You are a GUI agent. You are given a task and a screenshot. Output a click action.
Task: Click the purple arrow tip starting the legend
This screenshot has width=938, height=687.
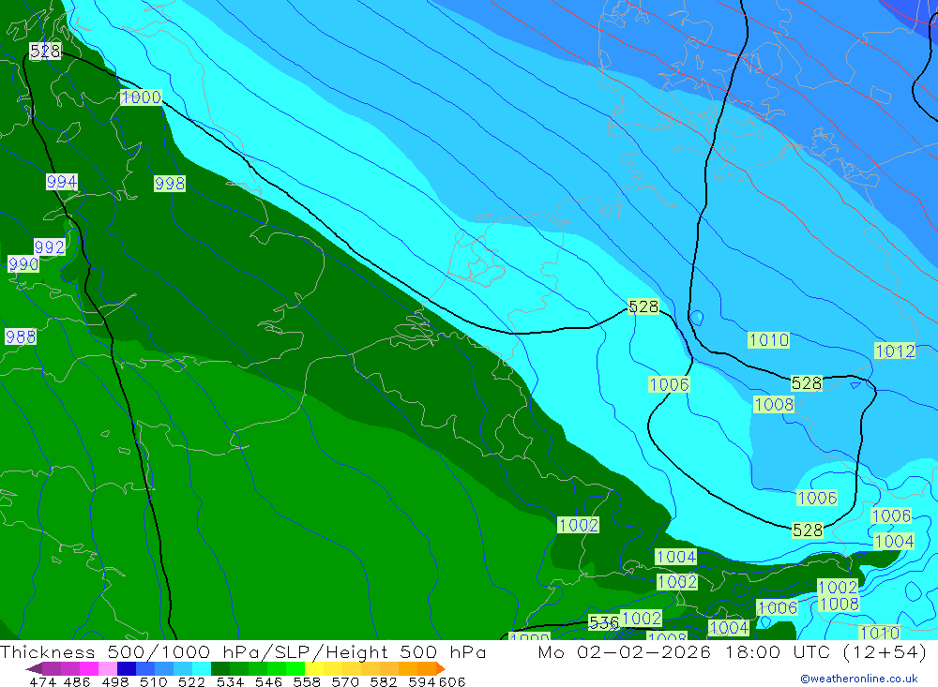[34, 668]
